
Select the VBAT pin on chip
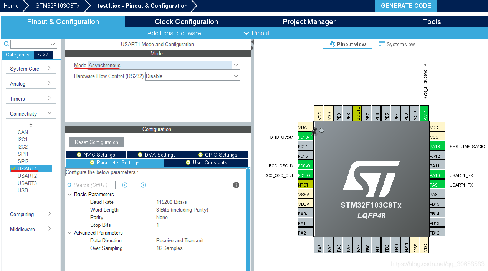click(306, 127)
